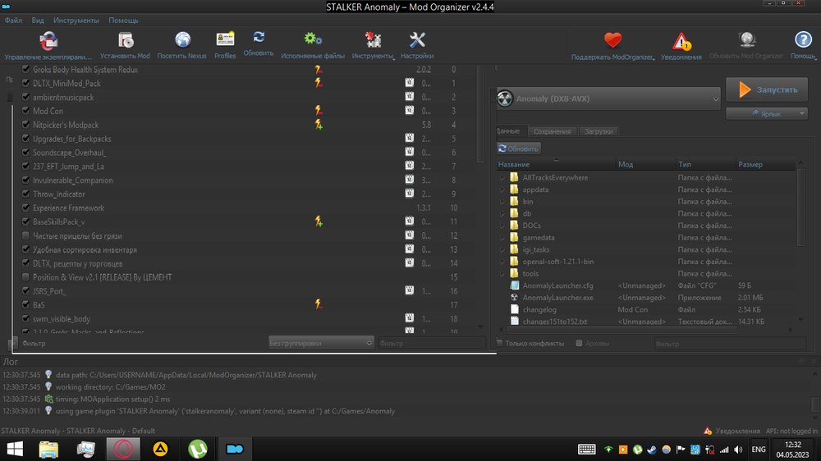Open the mod list grouping dropdown

321,344
